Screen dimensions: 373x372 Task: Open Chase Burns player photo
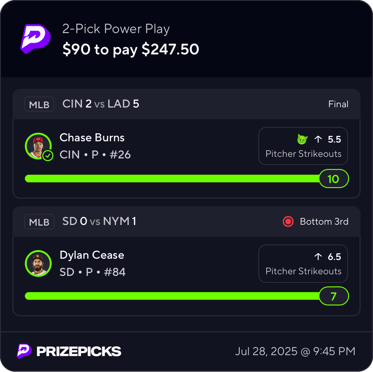pyautogui.click(x=38, y=146)
